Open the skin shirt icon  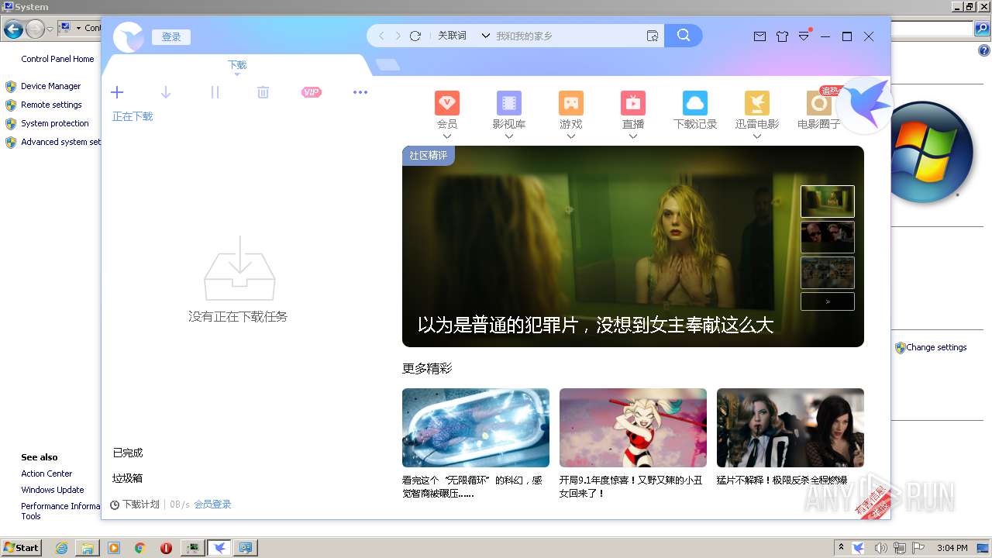[x=782, y=36]
